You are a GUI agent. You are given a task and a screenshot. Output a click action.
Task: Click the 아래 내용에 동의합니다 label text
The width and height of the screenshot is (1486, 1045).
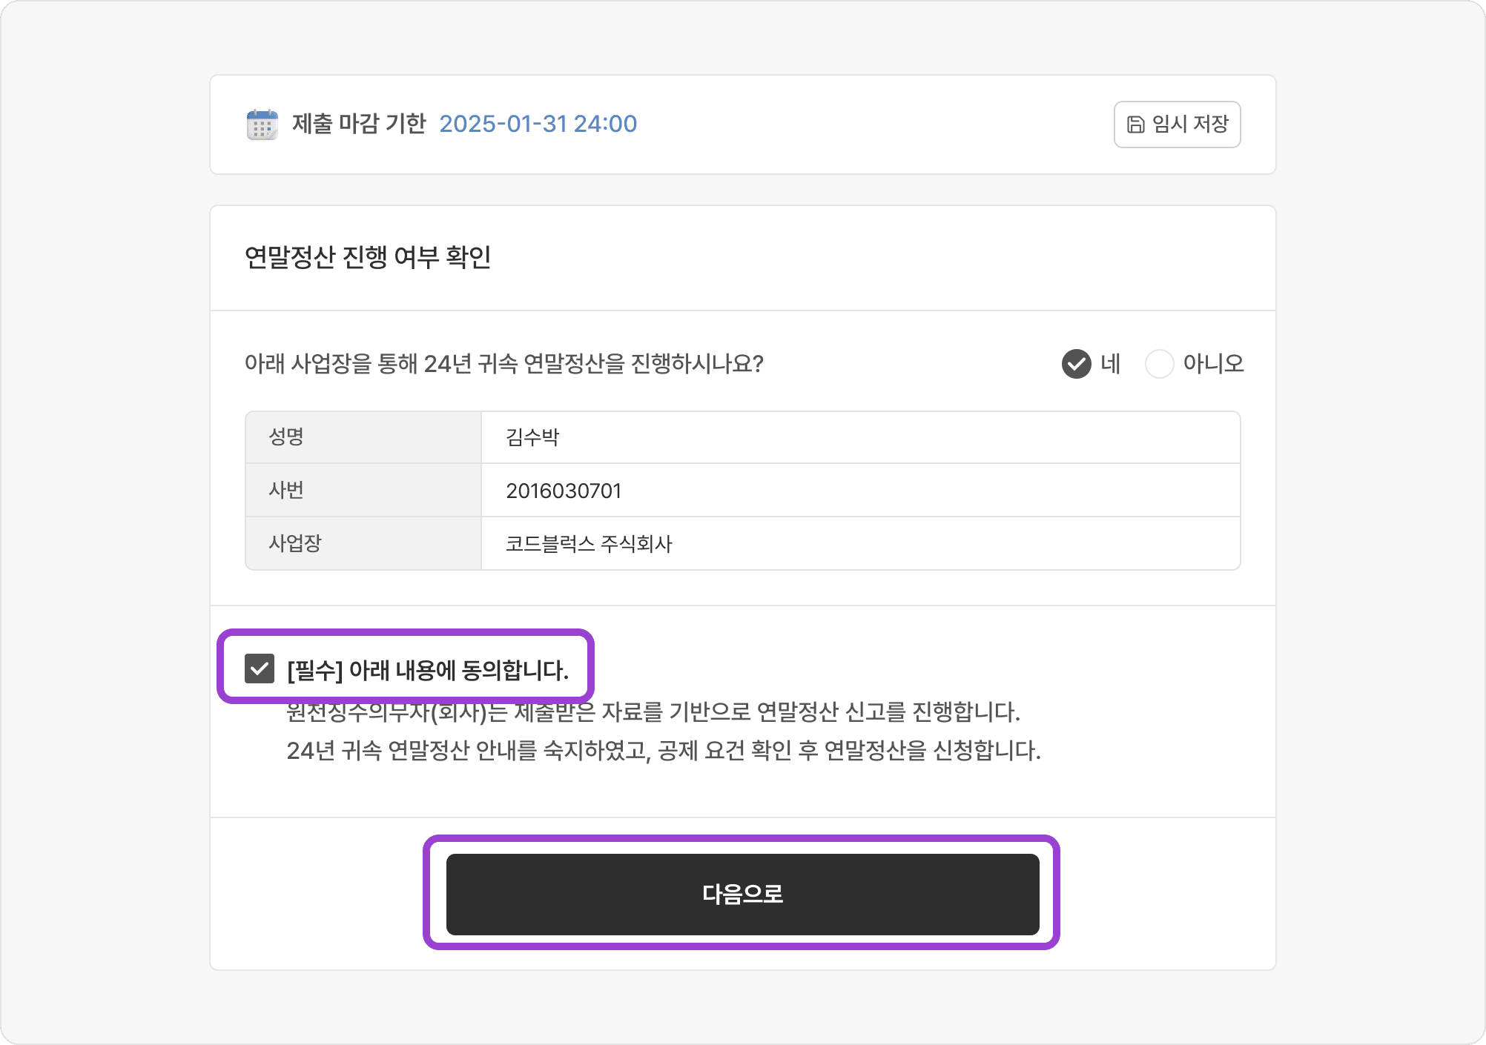click(459, 670)
